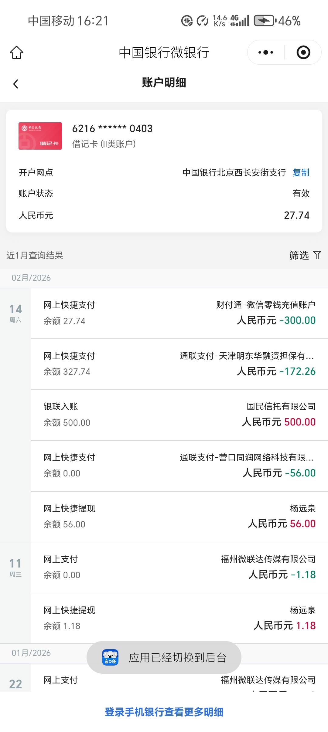Tap the battery indicator in status bar
The width and height of the screenshot is (328, 732).
tap(265, 21)
